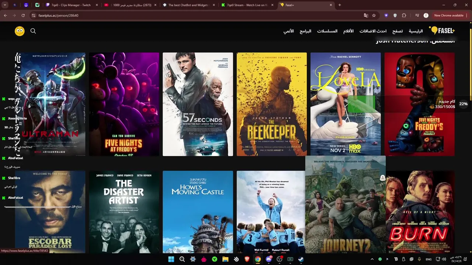
Task: Open the Howl's Moving Castle poster
Action: click(x=198, y=212)
